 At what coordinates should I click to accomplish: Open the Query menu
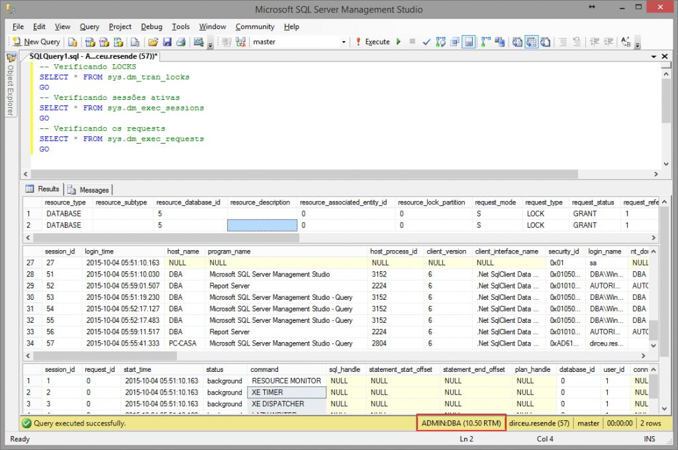tap(89, 26)
